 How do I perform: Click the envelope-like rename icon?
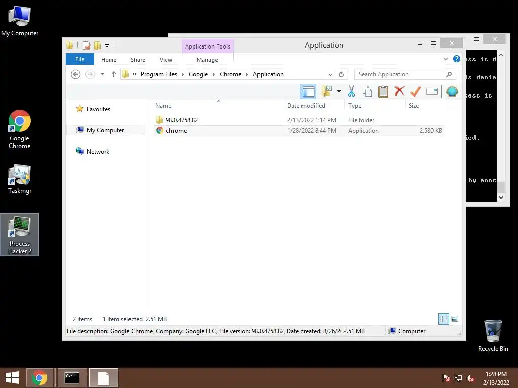pos(432,91)
